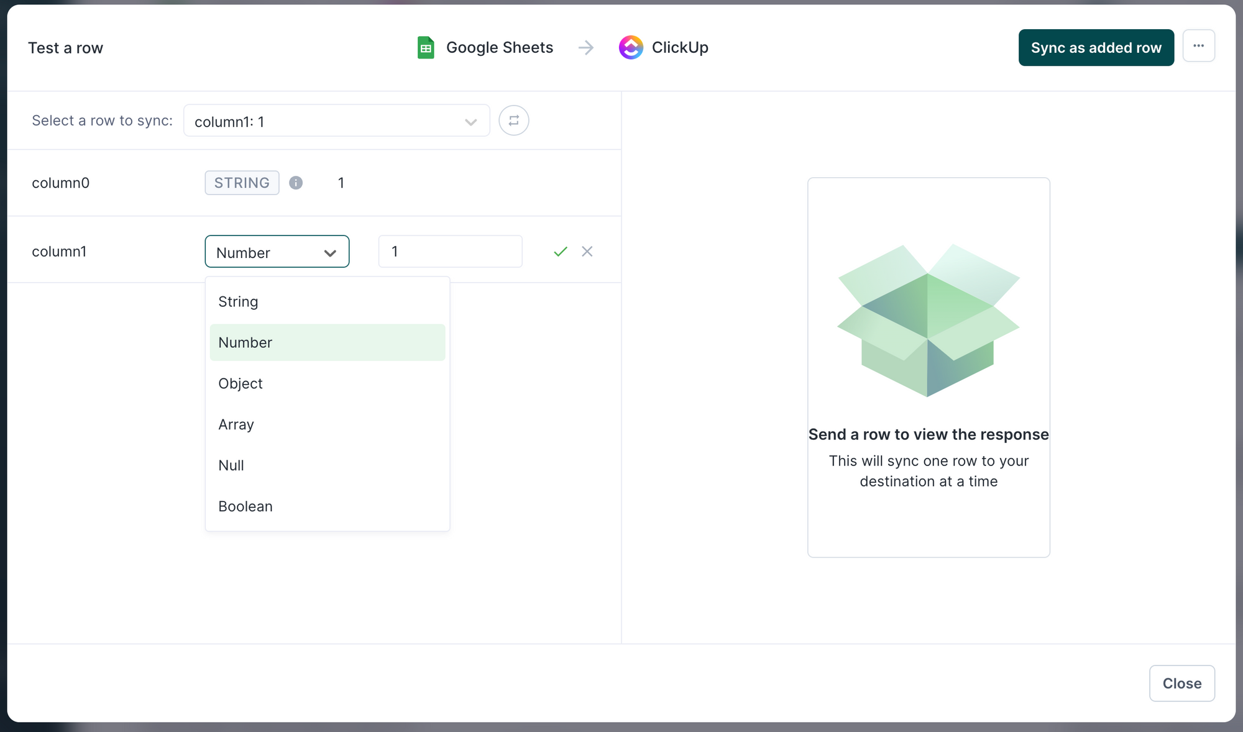Image resolution: width=1243 pixels, height=732 pixels.
Task: Click the column1 value input field
Action: [450, 252]
